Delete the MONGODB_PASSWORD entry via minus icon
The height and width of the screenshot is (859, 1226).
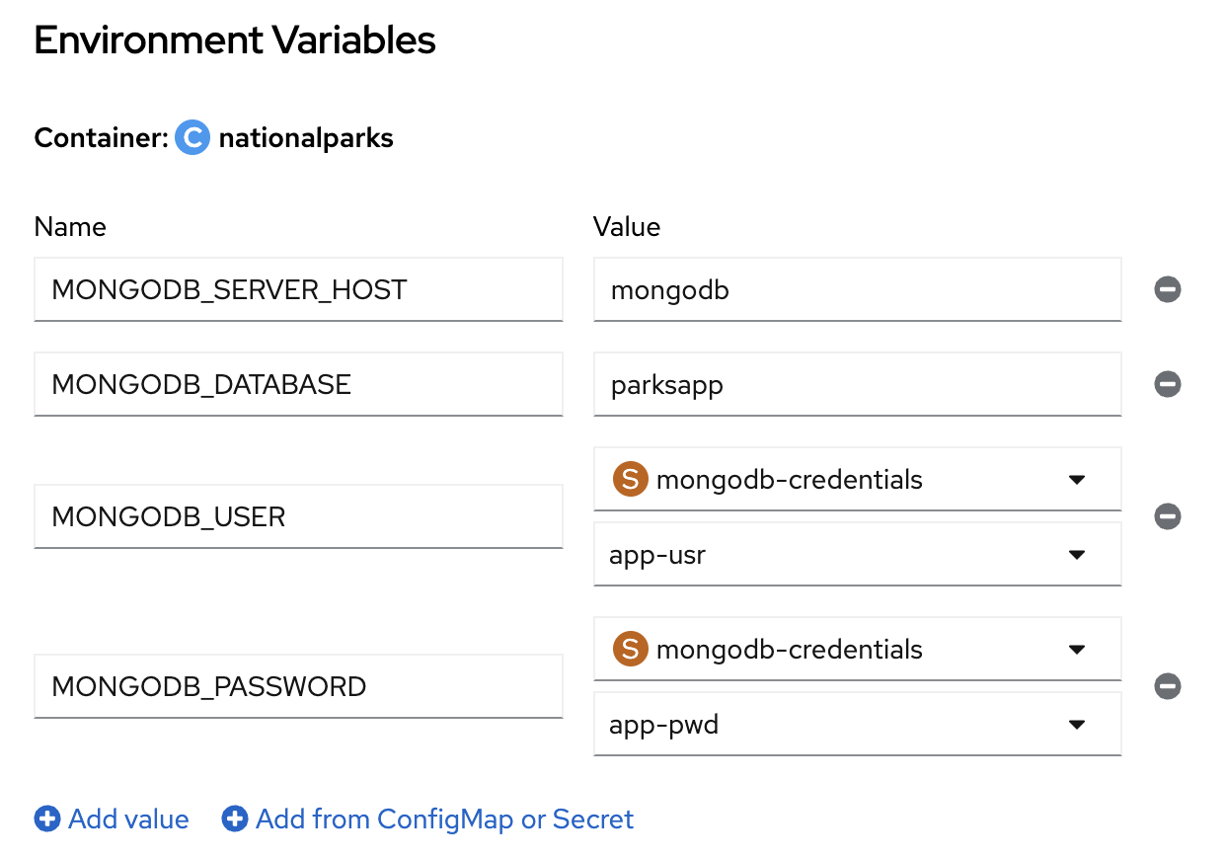pos(1168,686)
